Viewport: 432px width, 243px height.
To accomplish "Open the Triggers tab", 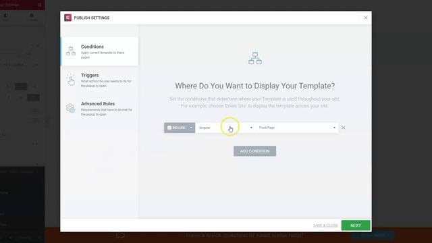I will (x=99, y=80).
